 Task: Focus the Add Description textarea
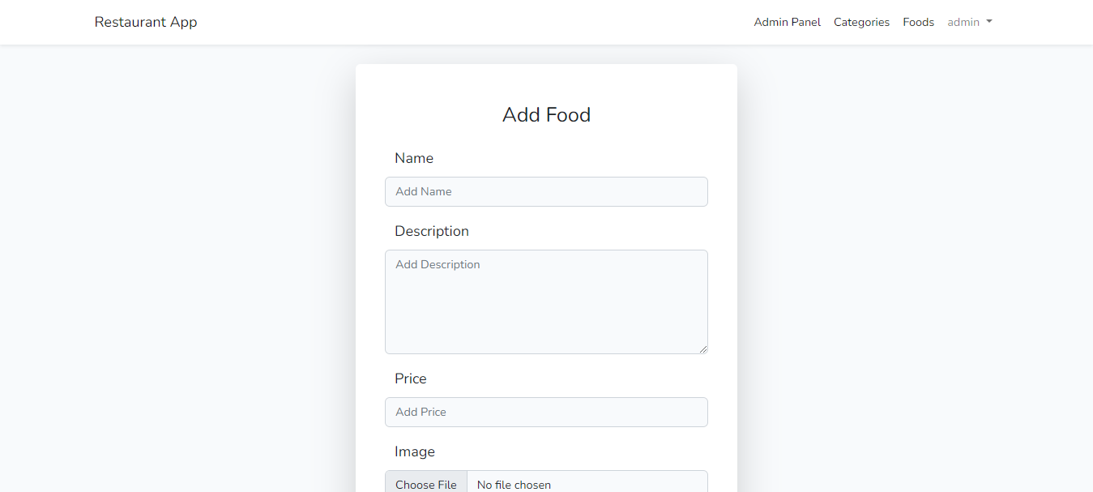click(x=546, y=302)
